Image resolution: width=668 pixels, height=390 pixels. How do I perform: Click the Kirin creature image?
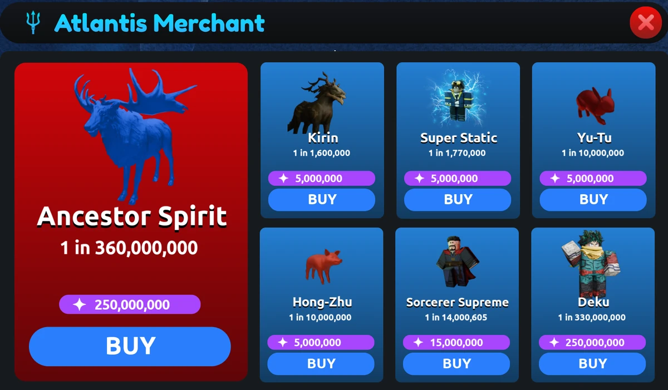point(317,102)
